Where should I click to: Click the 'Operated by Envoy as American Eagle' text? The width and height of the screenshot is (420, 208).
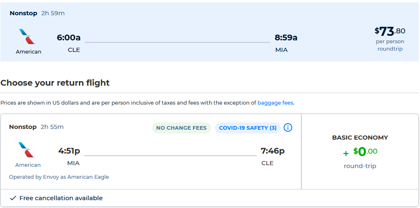[x=59, y=177]
